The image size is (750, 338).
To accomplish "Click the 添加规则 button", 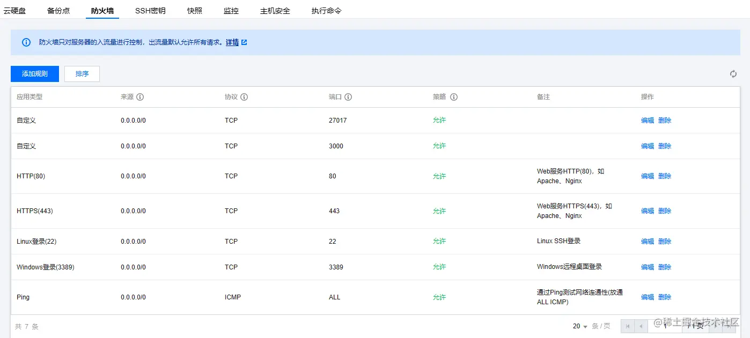I will pyautogui.click(x=35, y=74).
